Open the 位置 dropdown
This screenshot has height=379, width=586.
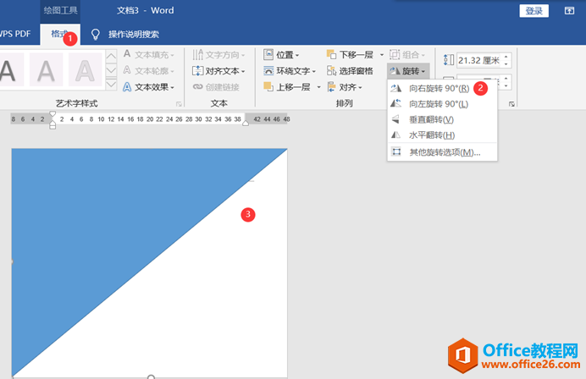pos(281,55)
